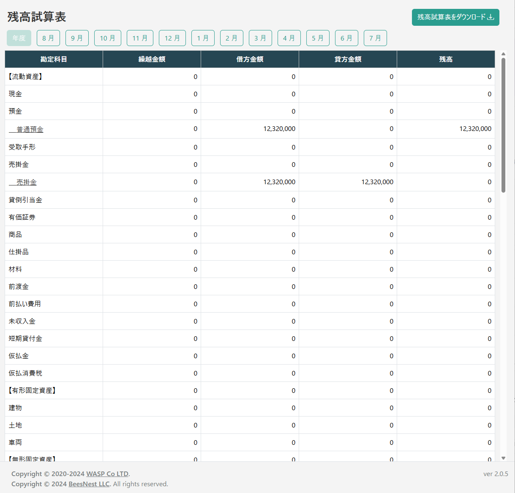Screen dimensions: 515x493
Task: Select the 前渡金 row label
Action: click(x=19, y=286)
